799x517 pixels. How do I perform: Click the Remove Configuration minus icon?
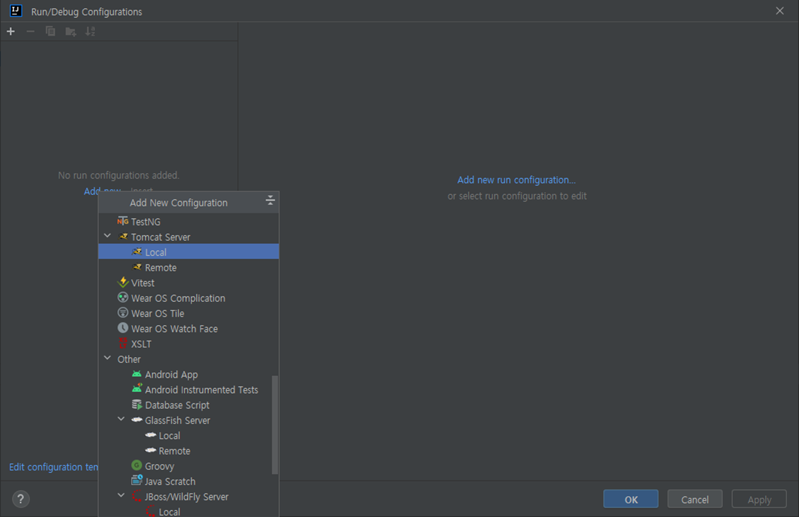[x=30, y=32]
